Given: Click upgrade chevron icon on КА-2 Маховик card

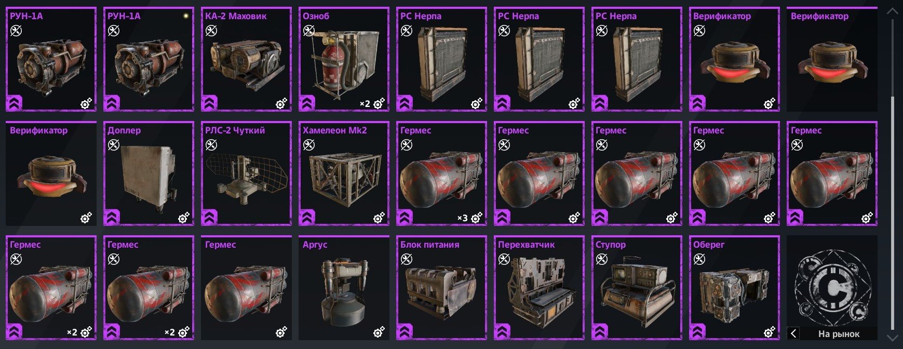Looking at the screenshot, I should (210, 103).
